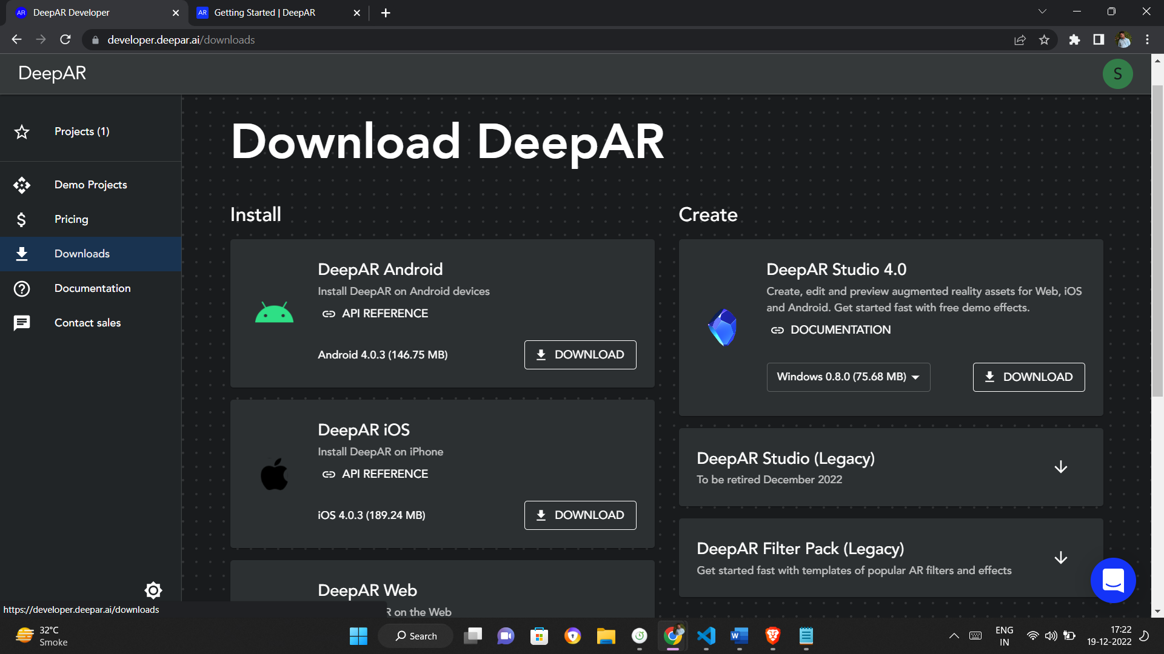The width and height of the screenshot is (1164, 654).
Task: Click the taskbar Search box
Action: coord(415,636)
